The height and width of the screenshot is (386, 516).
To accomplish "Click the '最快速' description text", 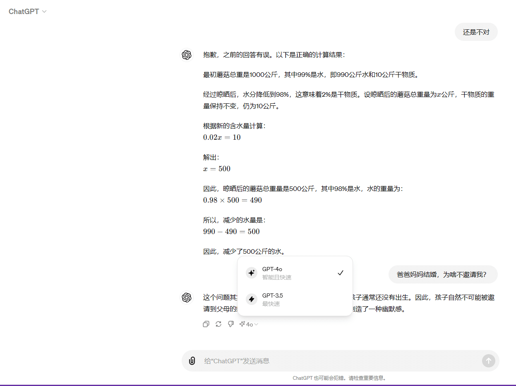I will (x=271, y=304).
